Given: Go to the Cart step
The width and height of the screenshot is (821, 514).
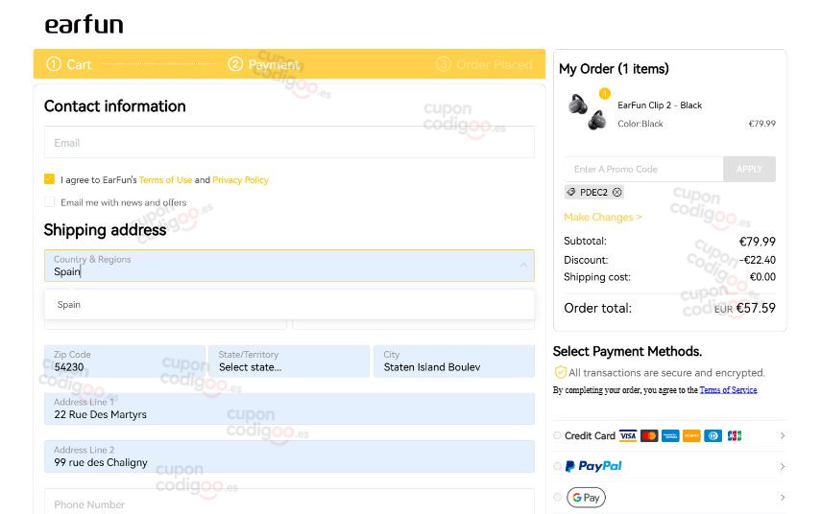Looking at the screenshot, I should [69, 64].
